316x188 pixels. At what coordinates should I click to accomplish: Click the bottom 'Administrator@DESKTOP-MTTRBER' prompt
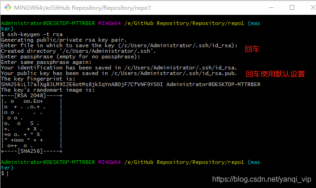click(48, 162)
